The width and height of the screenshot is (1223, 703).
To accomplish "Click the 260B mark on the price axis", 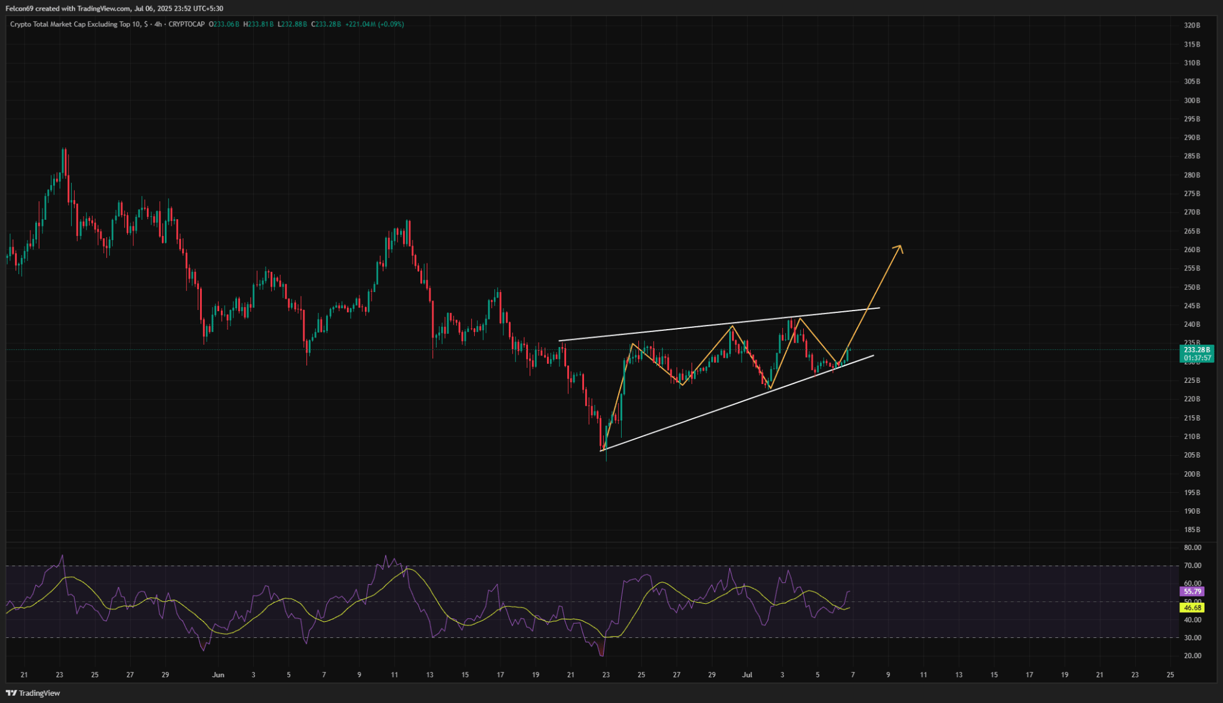I will 1192,250.
